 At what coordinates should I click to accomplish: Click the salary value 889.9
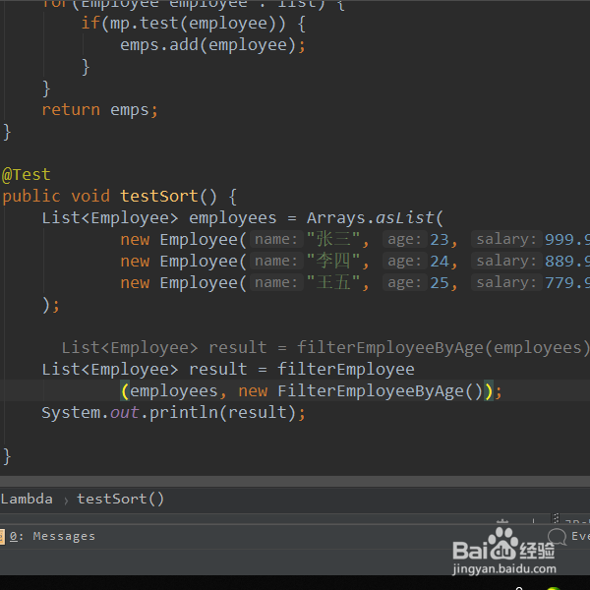(x=567, y=262)
